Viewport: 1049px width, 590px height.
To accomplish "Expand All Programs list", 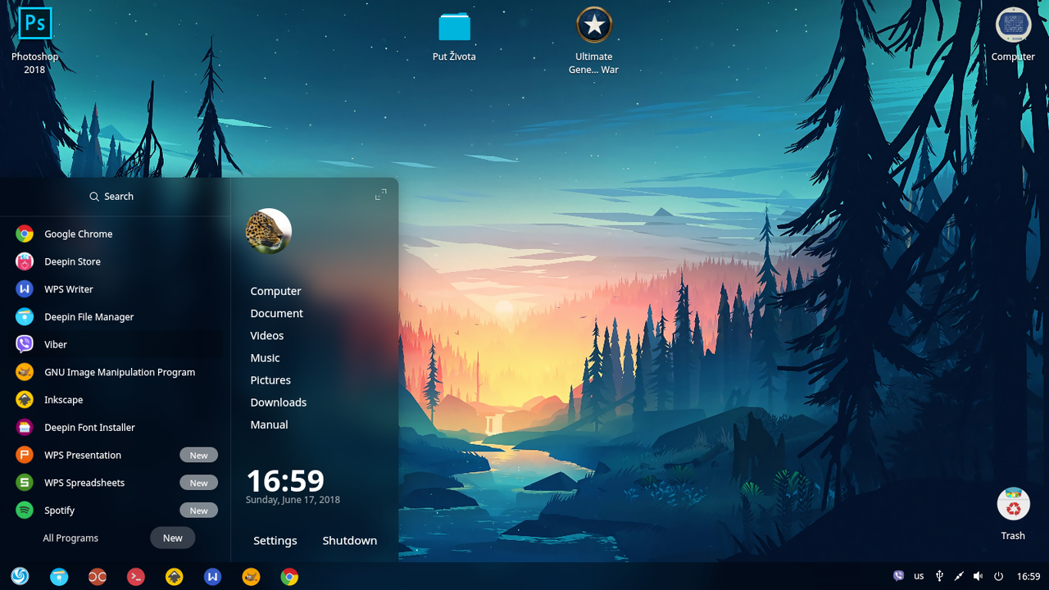I will tap(70, 538).
